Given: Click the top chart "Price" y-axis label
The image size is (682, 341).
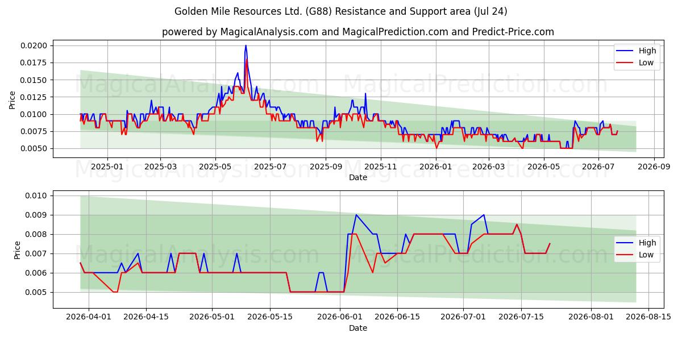Looking at the screenshot, I should coord(13,99).
